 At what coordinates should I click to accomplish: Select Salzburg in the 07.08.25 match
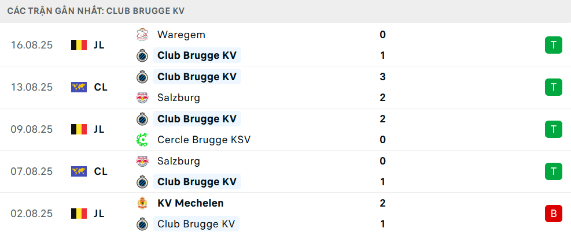coord(179,161)
